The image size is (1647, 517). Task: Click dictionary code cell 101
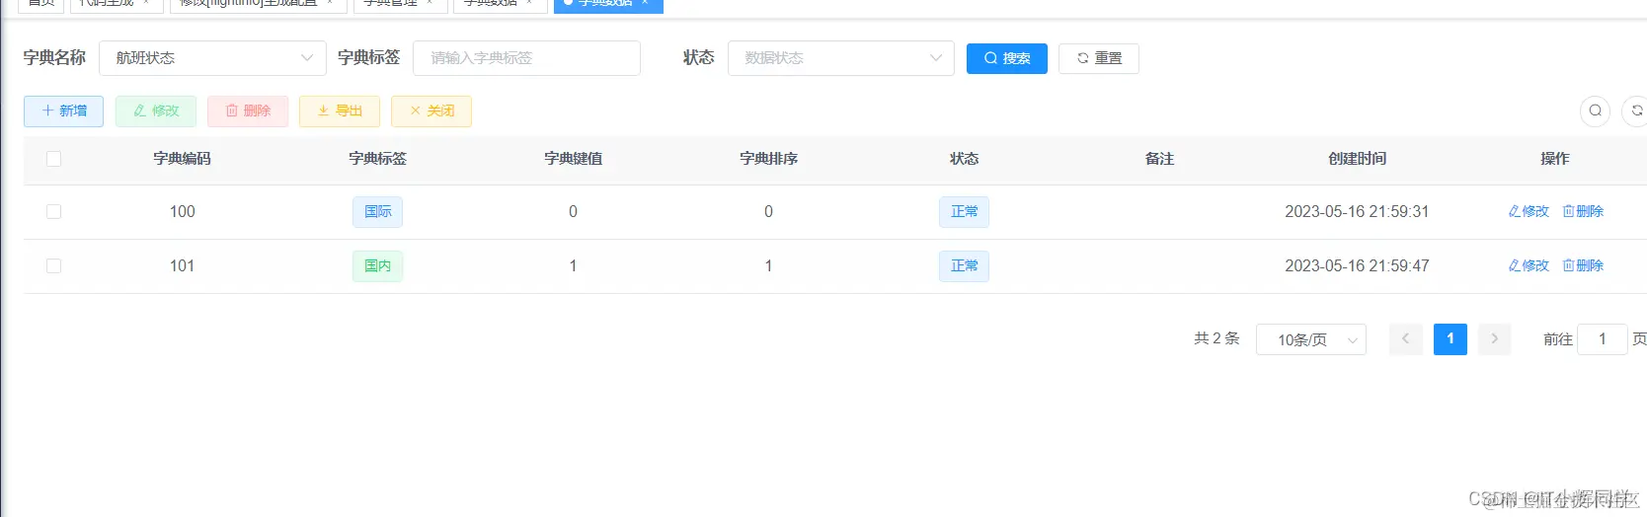tap(182, 266)
